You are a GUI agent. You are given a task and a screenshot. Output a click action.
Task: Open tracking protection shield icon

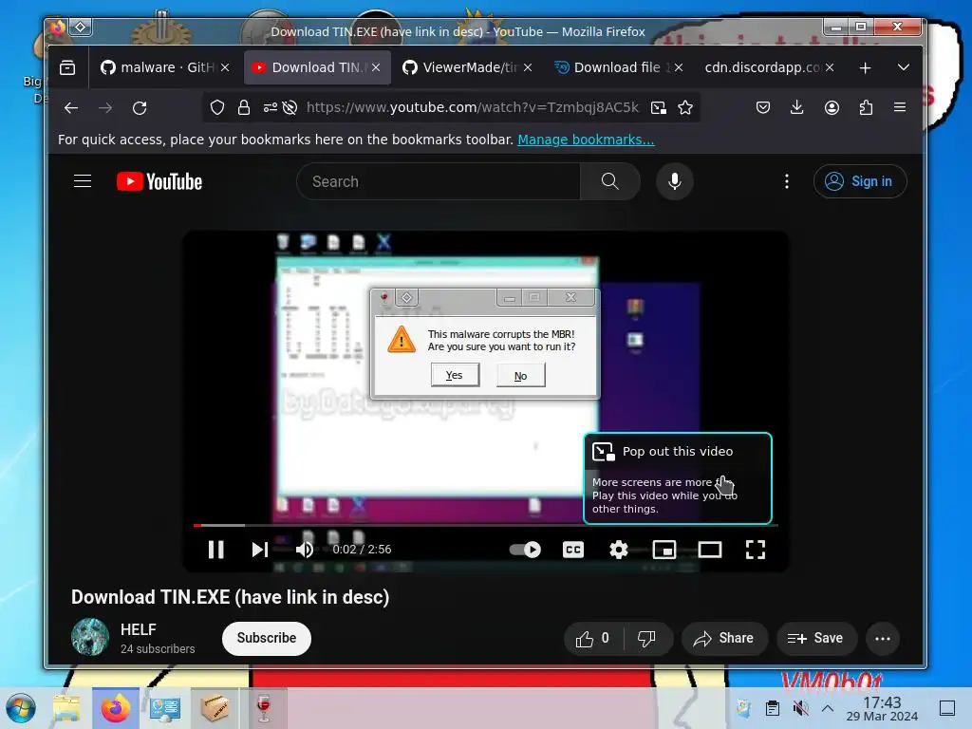coord(217,108)
